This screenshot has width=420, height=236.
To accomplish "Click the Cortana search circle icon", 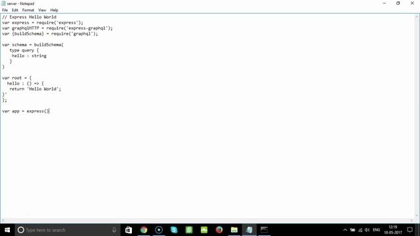I will [x=20, y=230].
